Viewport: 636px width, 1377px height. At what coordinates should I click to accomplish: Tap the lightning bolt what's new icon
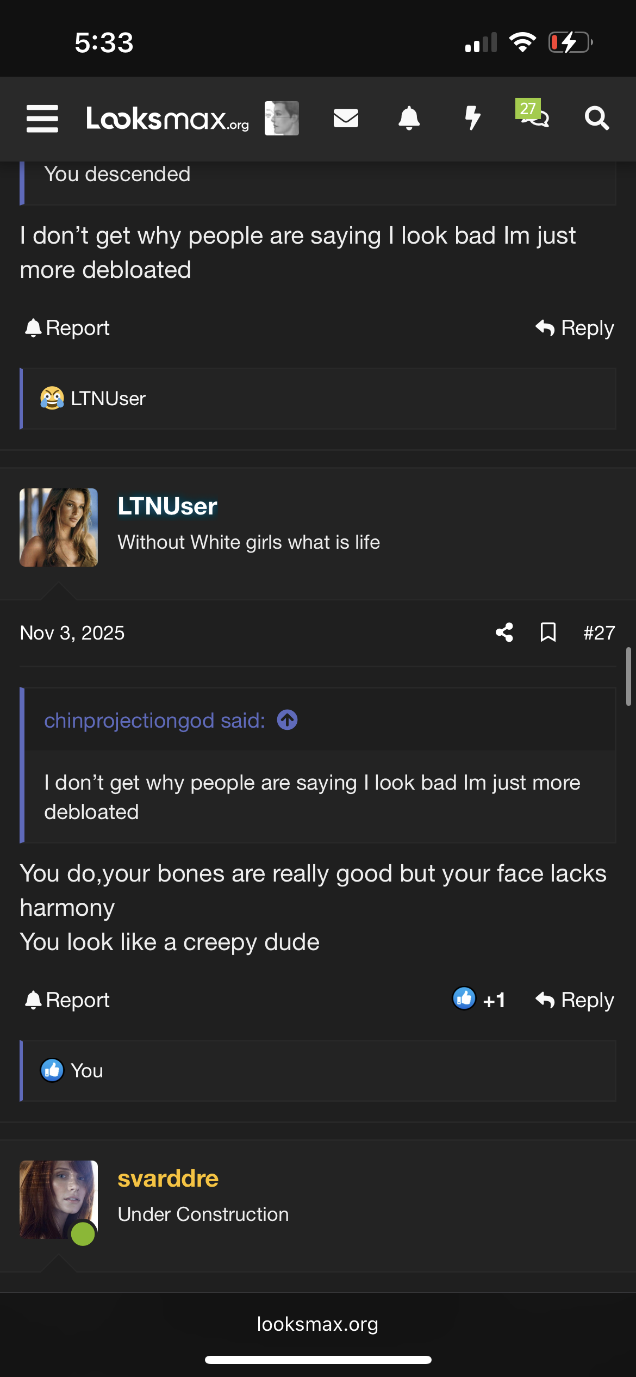(472, 118)
